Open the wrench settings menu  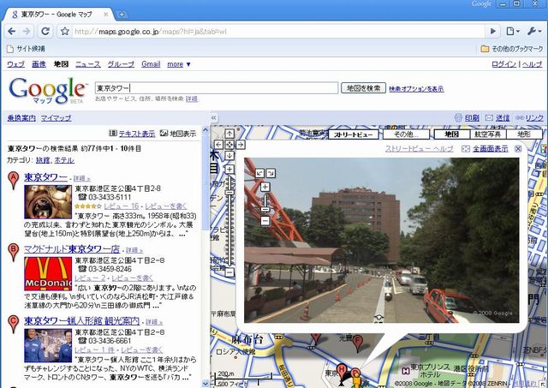534,32
